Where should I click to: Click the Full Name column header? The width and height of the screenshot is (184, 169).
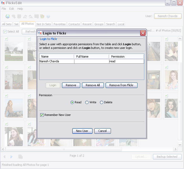(91, 57)
